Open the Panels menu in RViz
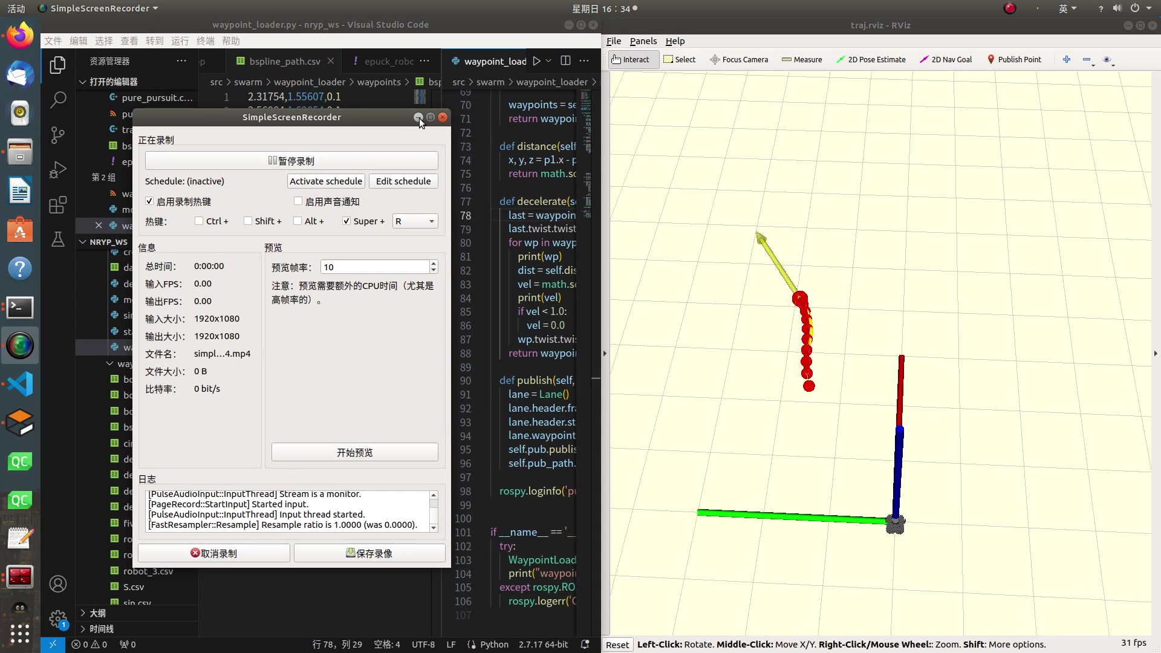The height and width of the screenshot is (653, 1161). (643, 41)
